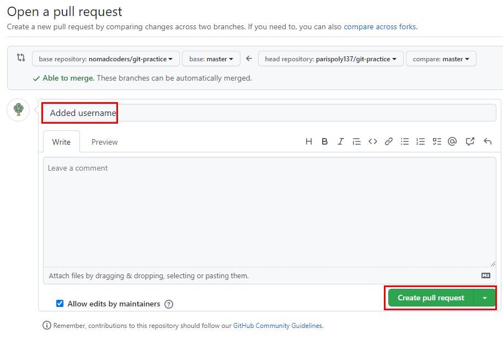Expand Create pull request options arrow
The height and width of the screenshot is (339, 503).
coord(485,298)
